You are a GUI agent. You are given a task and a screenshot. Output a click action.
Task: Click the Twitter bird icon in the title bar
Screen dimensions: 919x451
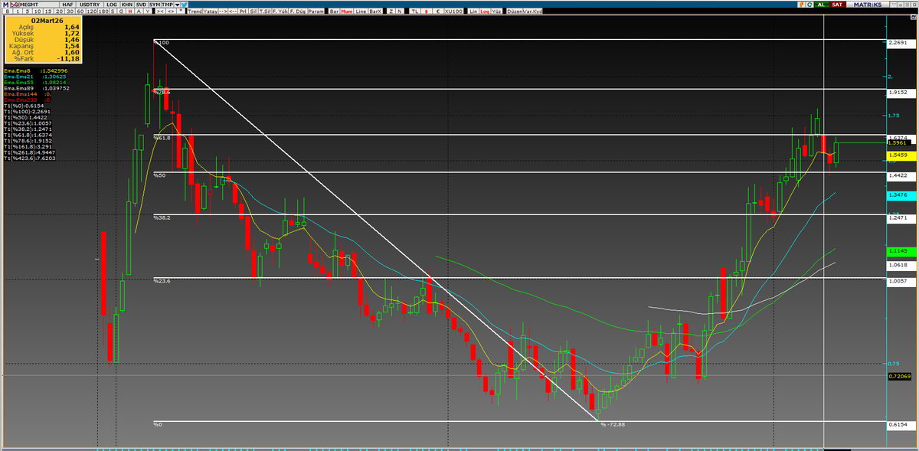point(184,4)
